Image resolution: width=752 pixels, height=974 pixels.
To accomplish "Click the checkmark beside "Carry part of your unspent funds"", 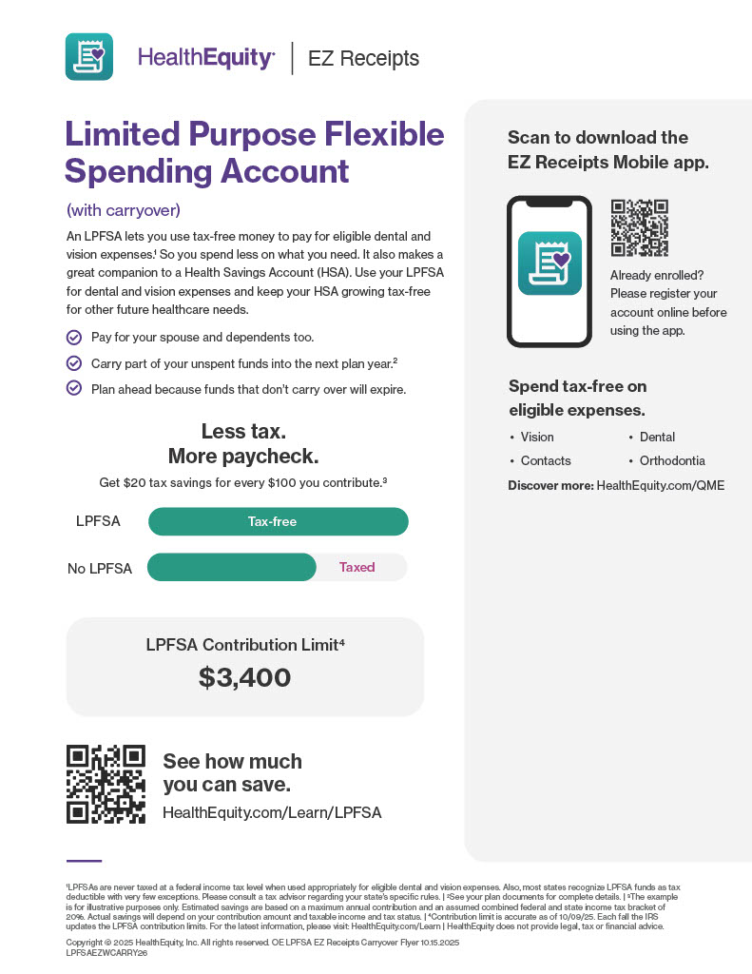I will tap(73, 363).
